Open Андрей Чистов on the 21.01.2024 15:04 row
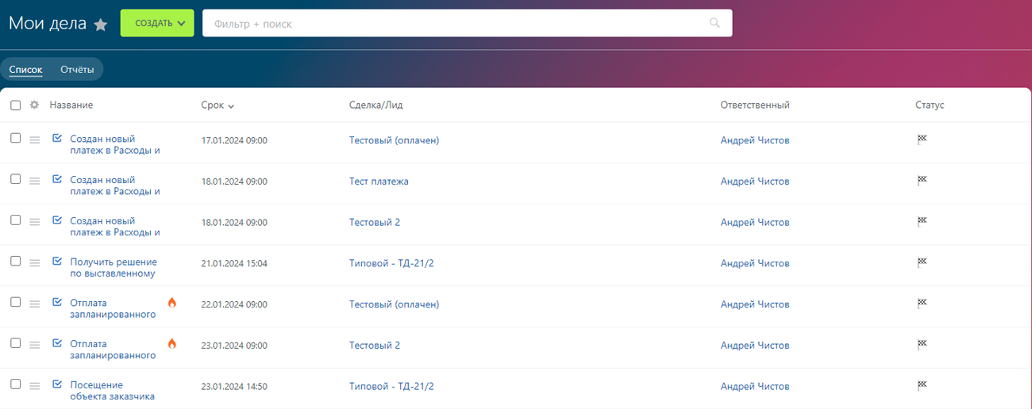The image size is (1032, 409). coord(754,263)
